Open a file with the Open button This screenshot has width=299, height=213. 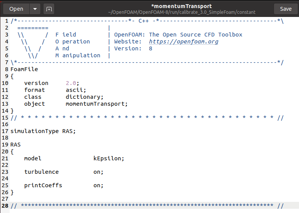point(16,9)
